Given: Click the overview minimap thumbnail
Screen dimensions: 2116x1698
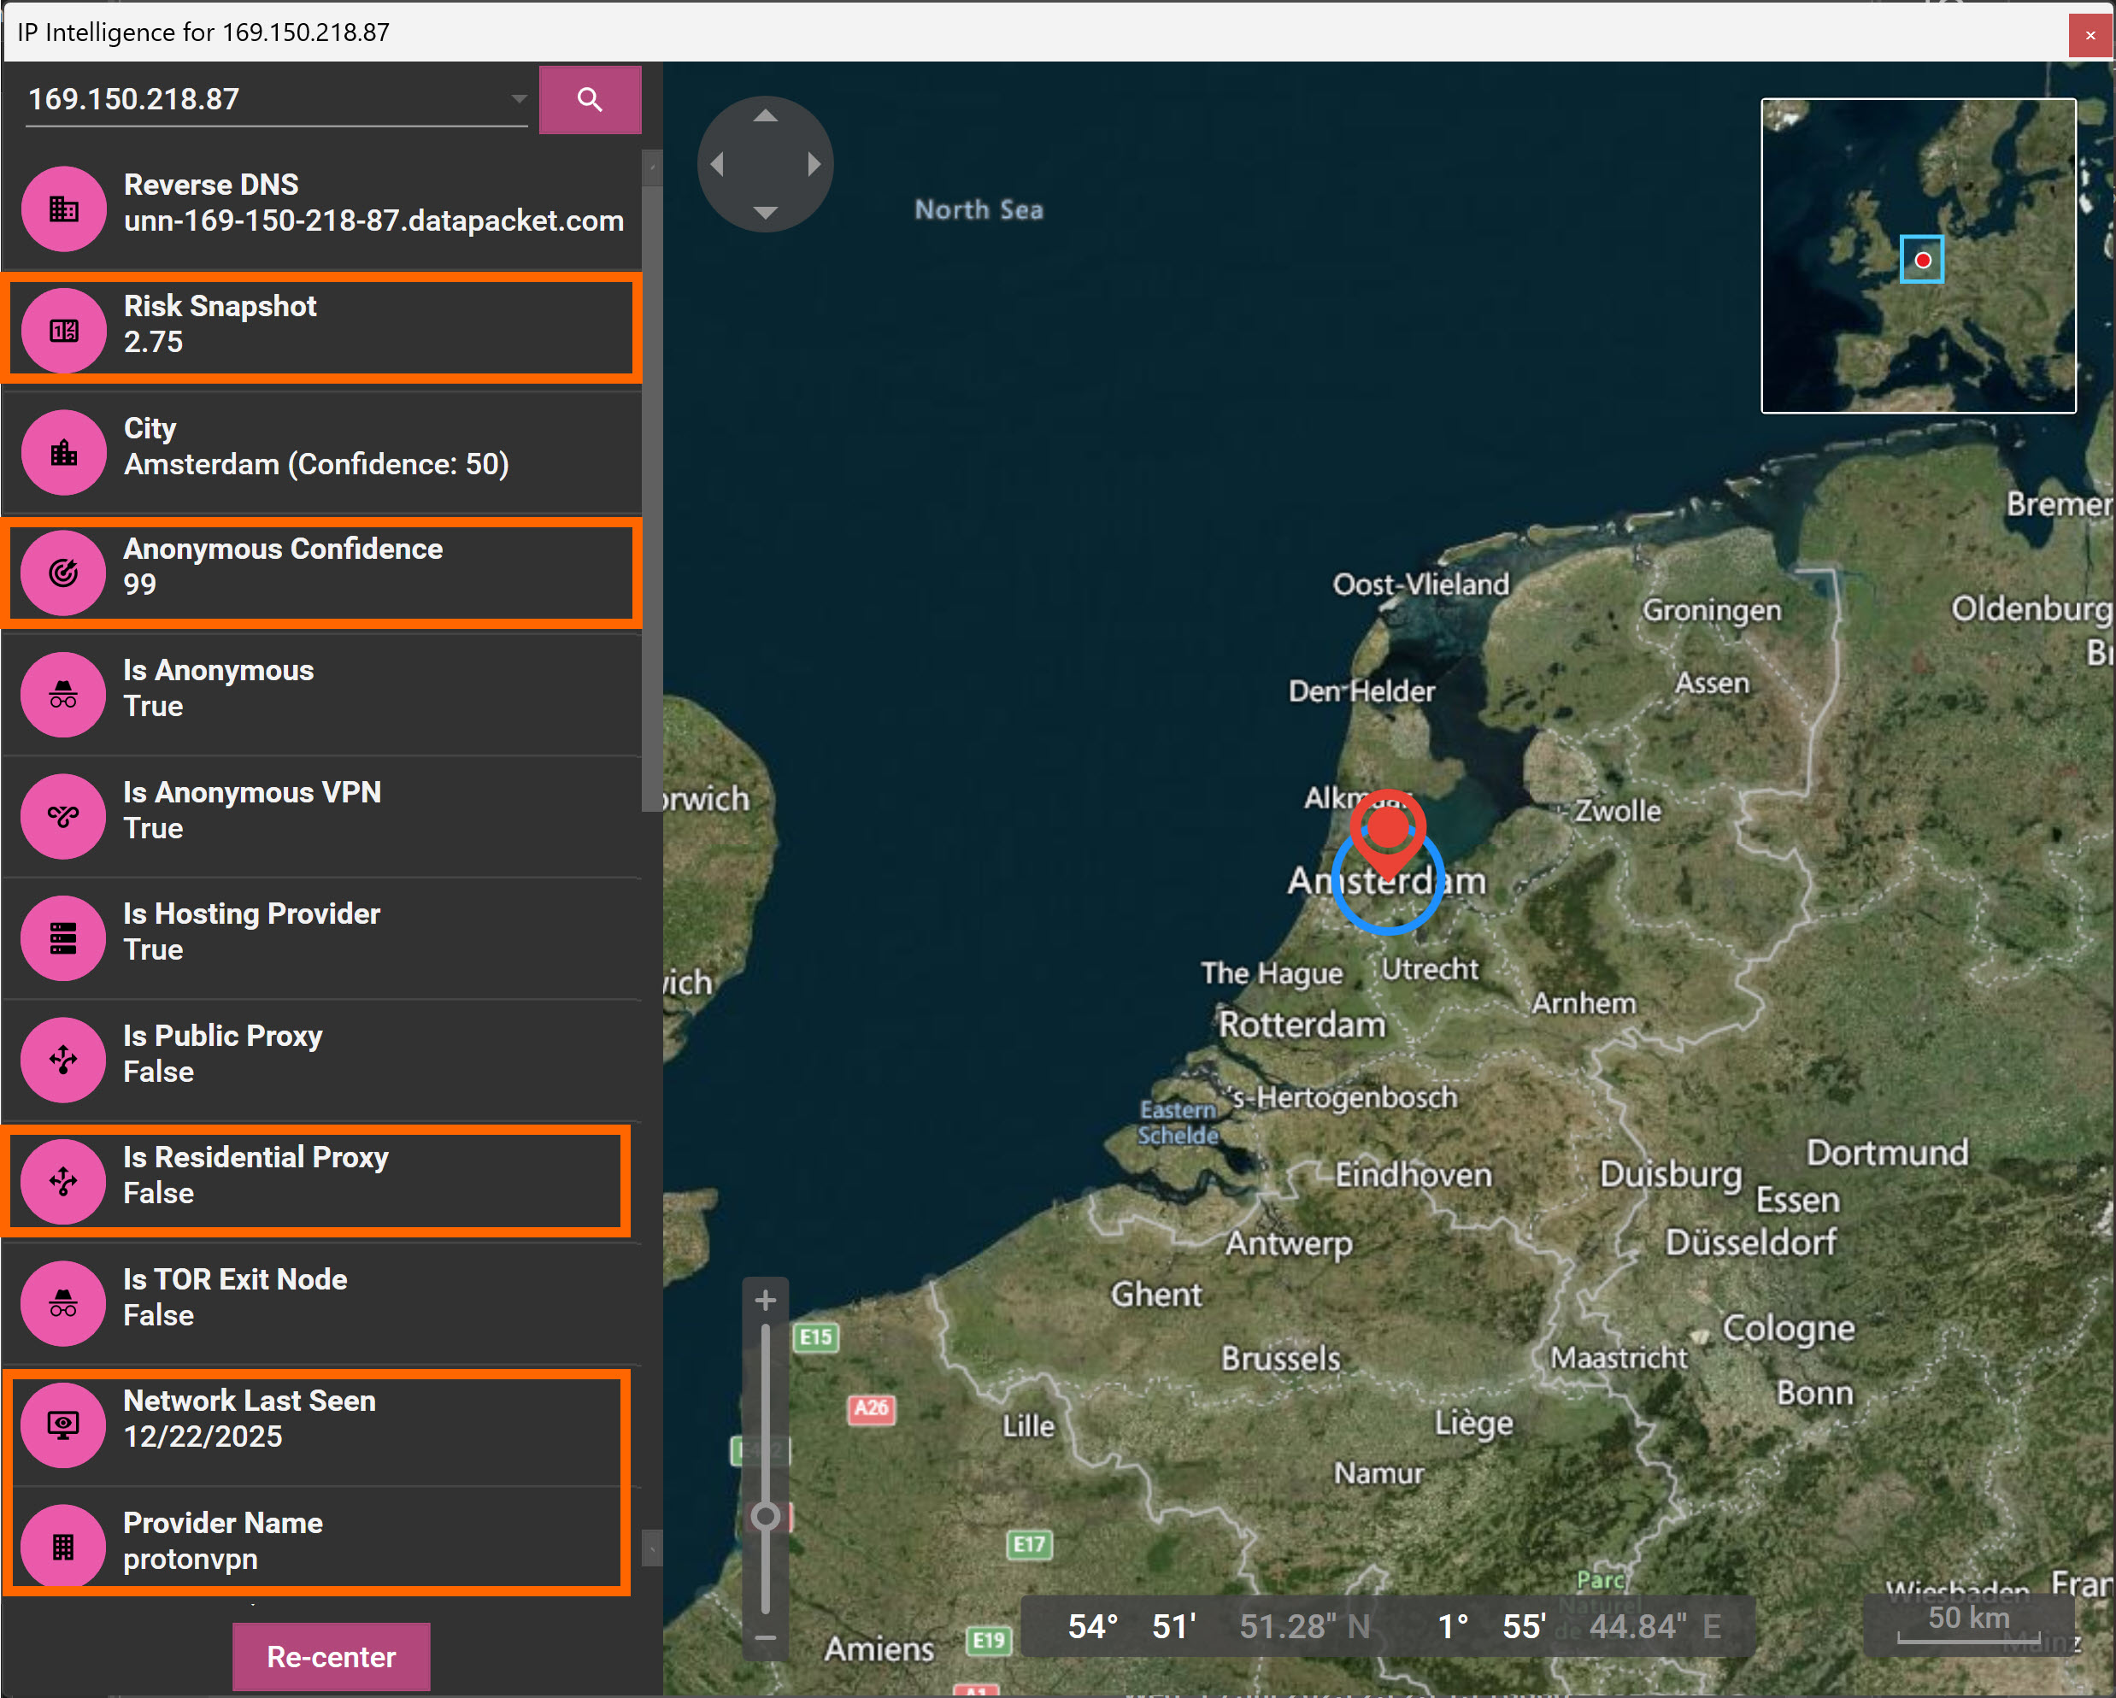Looking at the screenshot, I should (1918, 256).
